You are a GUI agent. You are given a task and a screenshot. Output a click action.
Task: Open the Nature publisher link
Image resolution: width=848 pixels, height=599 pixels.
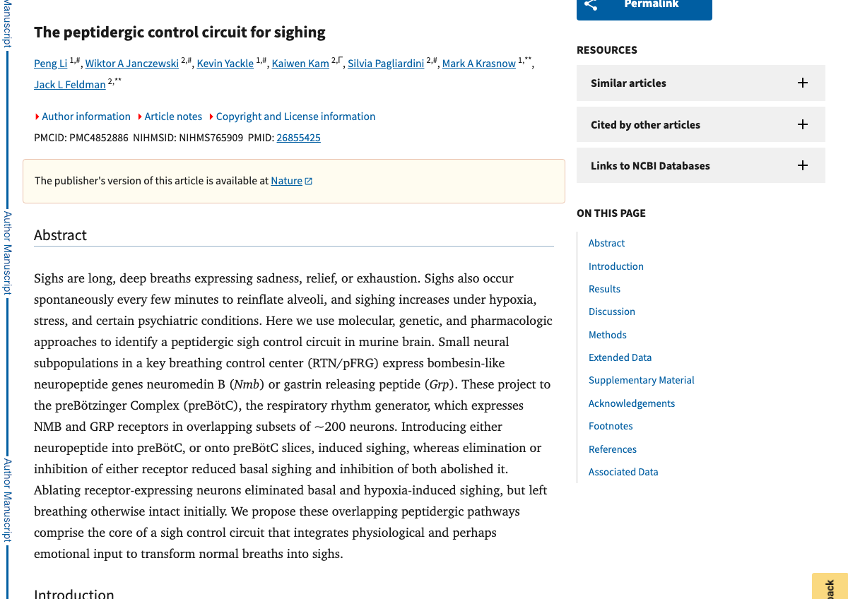click(x=286, y=180)
